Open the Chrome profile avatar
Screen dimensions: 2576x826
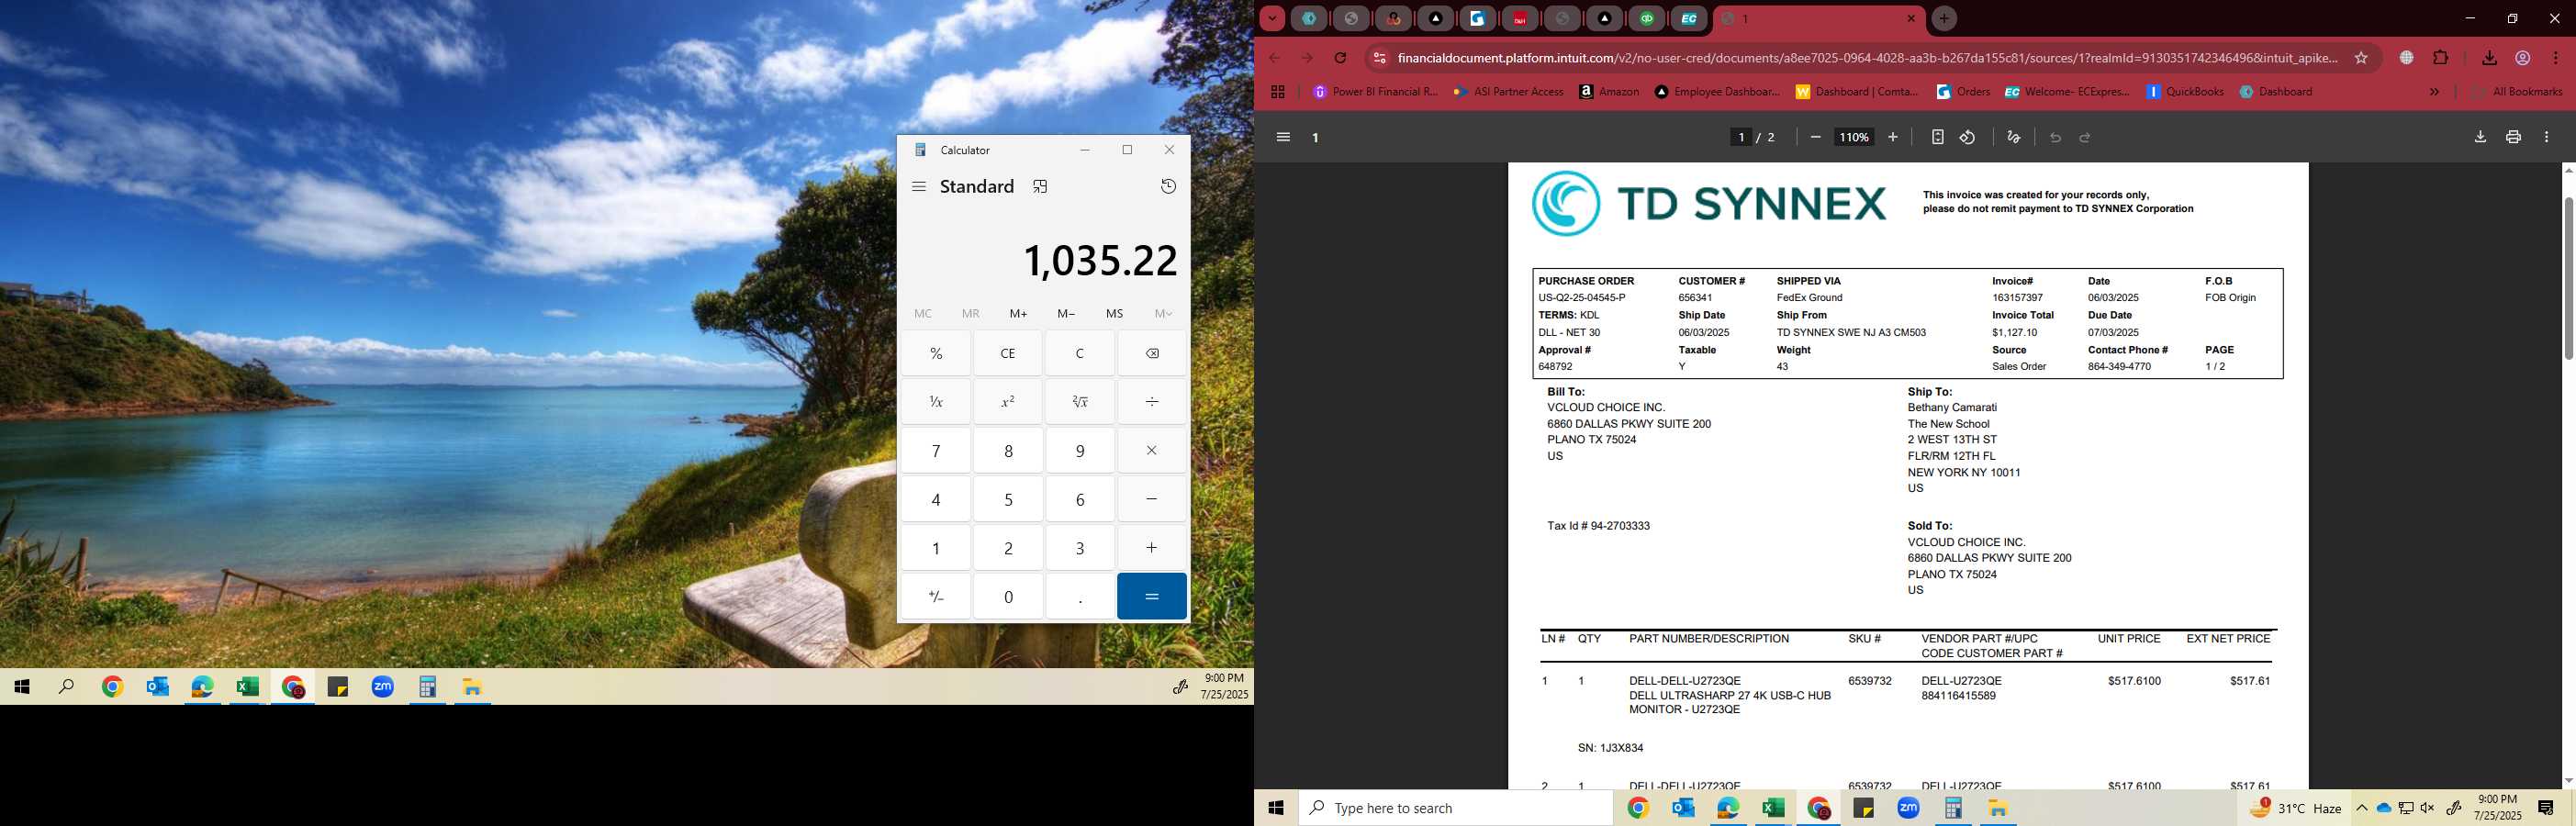[2523, 58]
